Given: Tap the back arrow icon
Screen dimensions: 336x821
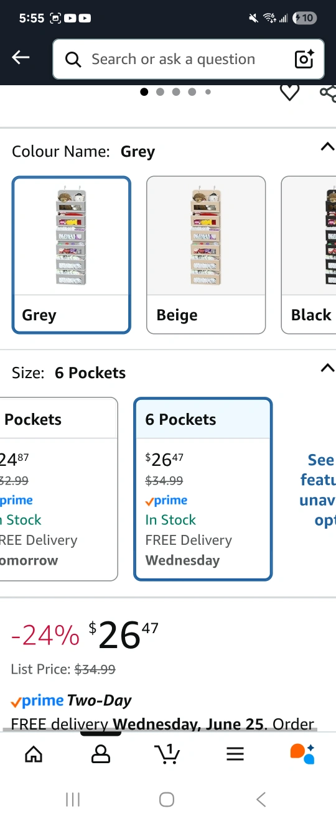Looking at the screenshot, I should pos(21,58).
